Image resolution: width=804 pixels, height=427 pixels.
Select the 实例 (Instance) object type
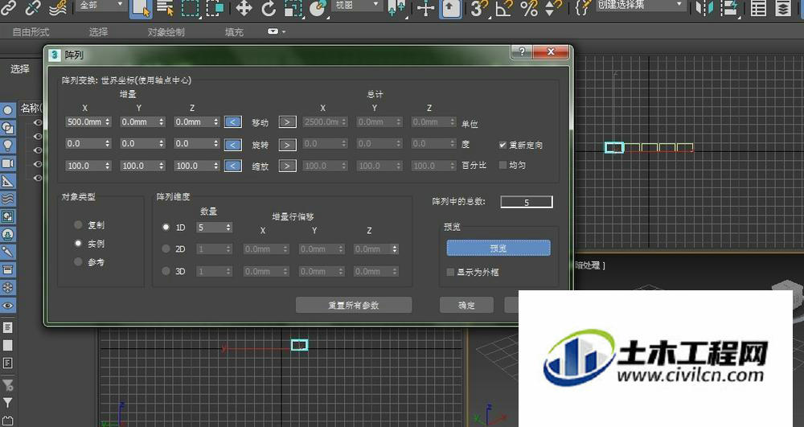(x=89, y=244)
